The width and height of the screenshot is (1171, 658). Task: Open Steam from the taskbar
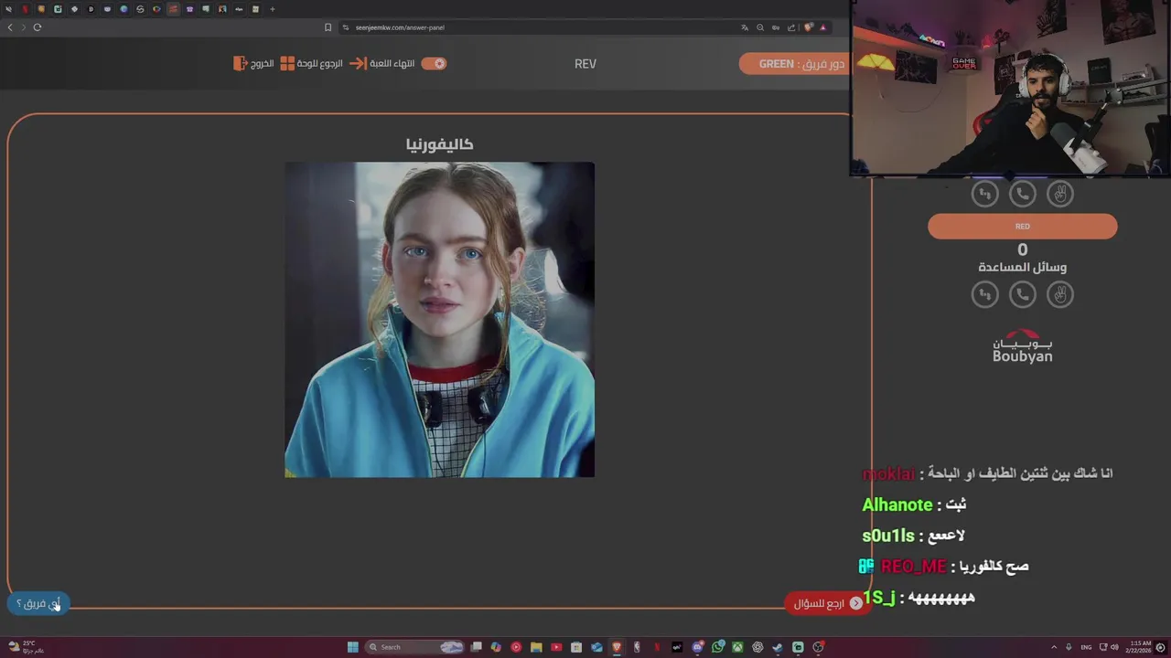coord(778,647)
